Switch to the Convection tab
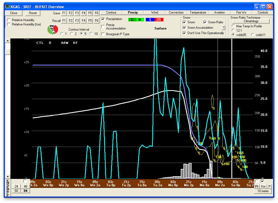278x203 pixels. point(176,12)
